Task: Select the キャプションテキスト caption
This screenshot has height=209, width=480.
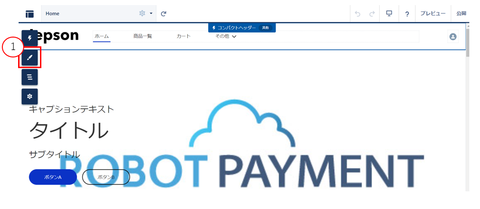Action: point(72,109)
